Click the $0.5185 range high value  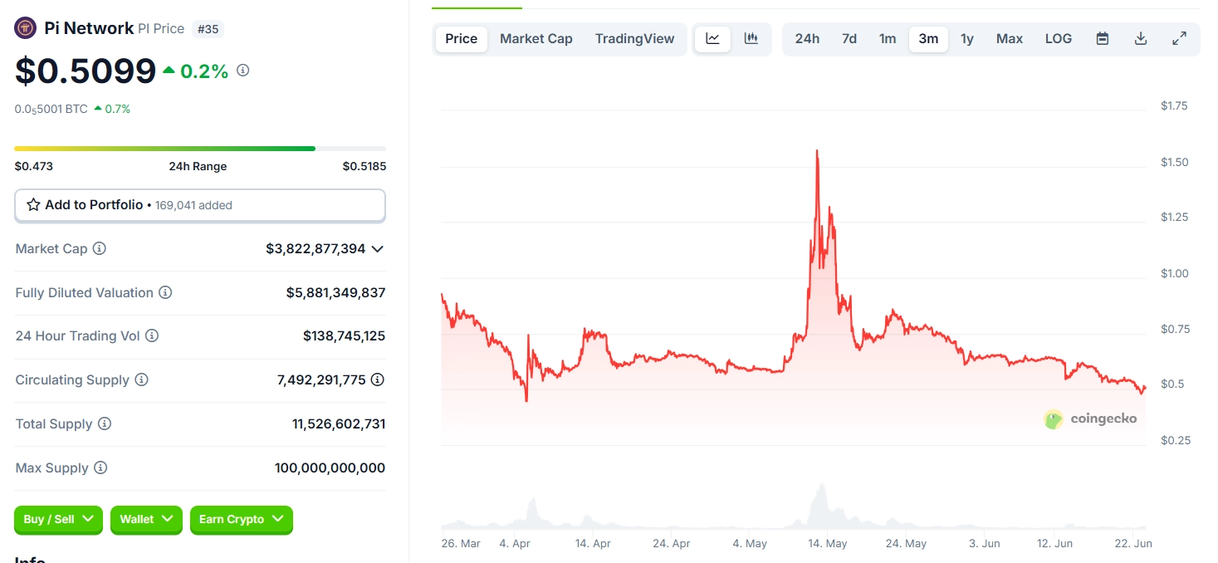(364, 166)
